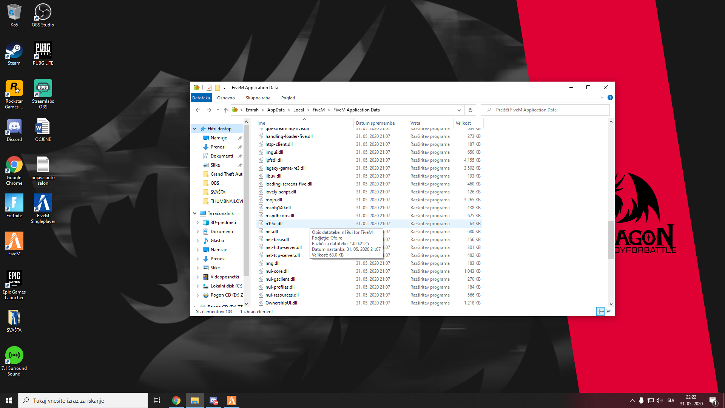Viewport: 725px width, 408px height.
Task: Open the Datoteka menu
Action: point(201,97)
